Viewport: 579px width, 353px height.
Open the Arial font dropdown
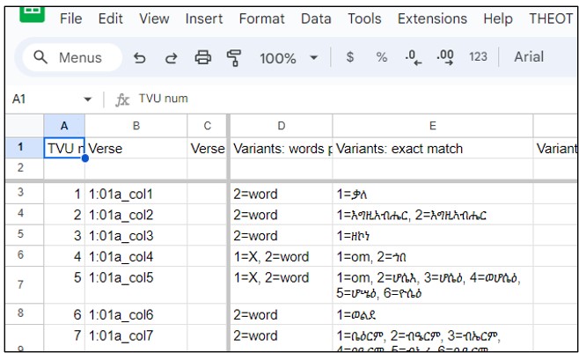point(529,57)
